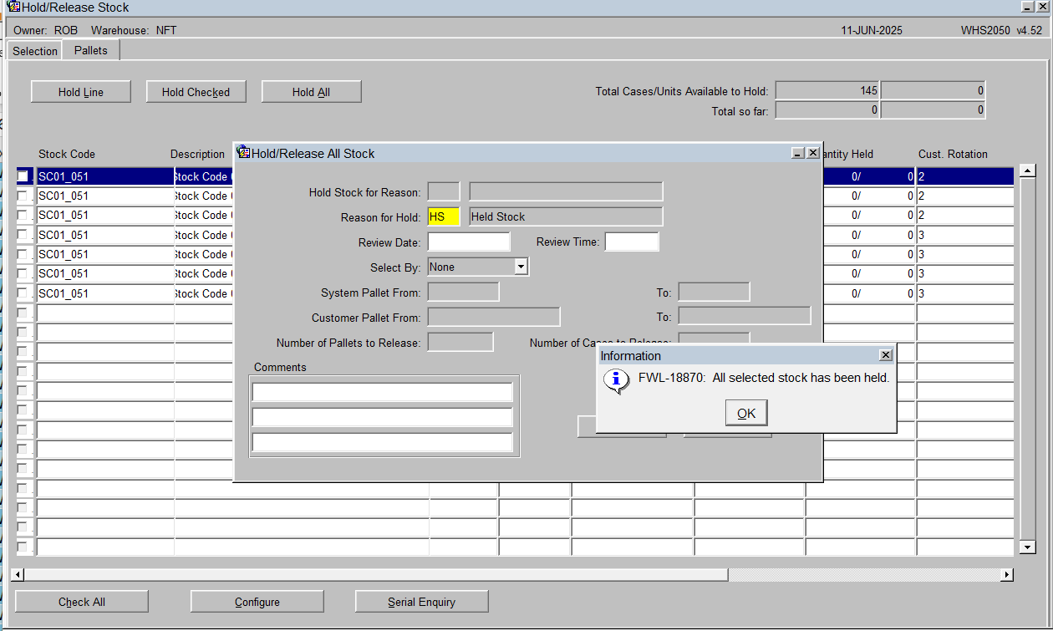Screen dimensions: 1053x631
Task: Click the horizontal scrollbar left arrow
Action: pos(18,575)
